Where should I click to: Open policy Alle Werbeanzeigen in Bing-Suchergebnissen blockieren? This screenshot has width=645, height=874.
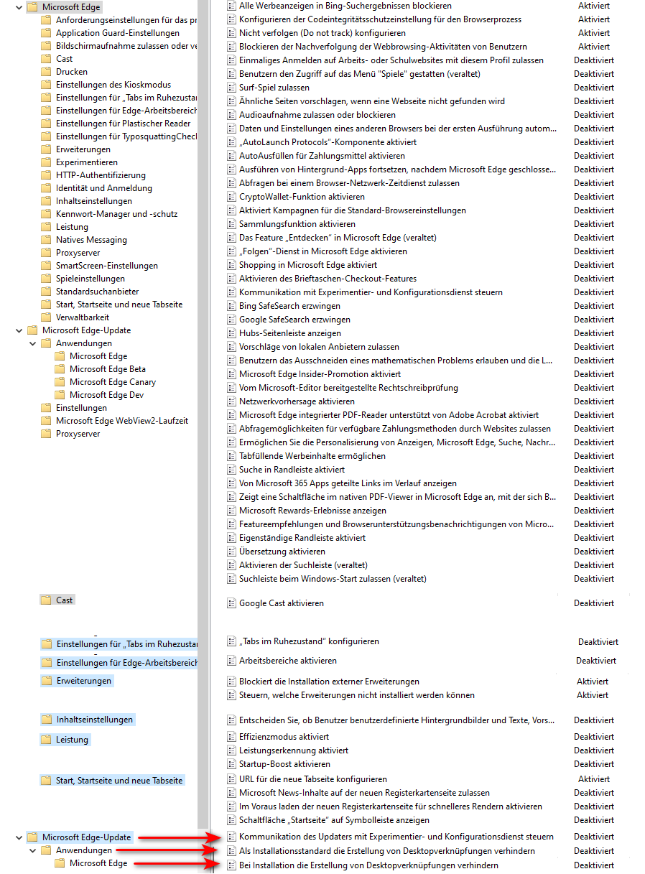[345, 6]
